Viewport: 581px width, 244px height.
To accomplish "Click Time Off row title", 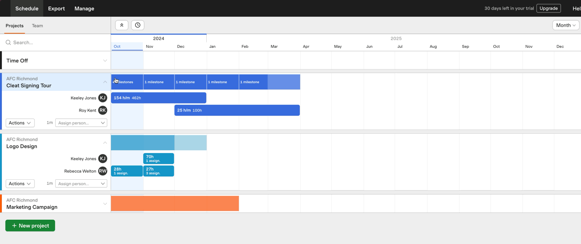I will point(17,60).
